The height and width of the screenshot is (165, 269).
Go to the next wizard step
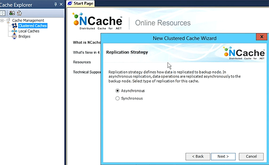[223, 156]
